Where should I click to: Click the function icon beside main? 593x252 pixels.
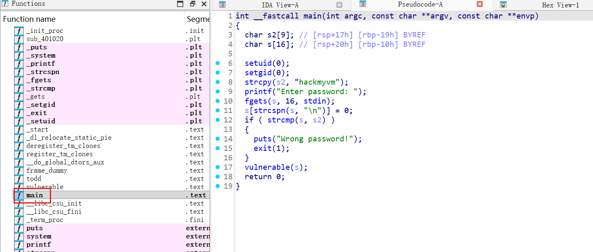coord(19,195)
